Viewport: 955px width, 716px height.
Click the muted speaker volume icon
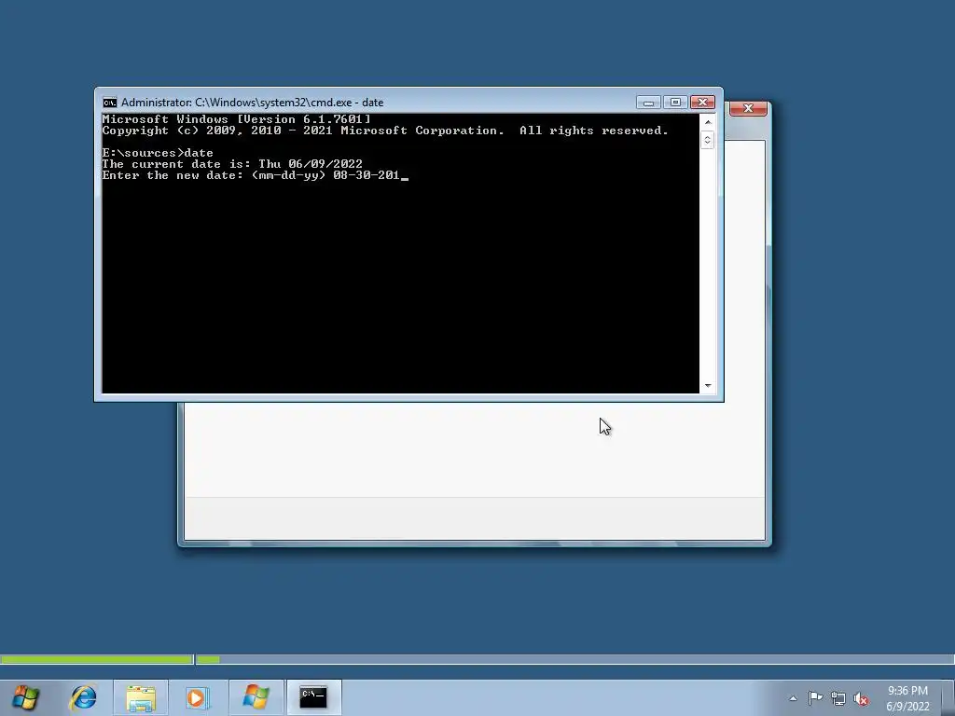pos(861,699)
